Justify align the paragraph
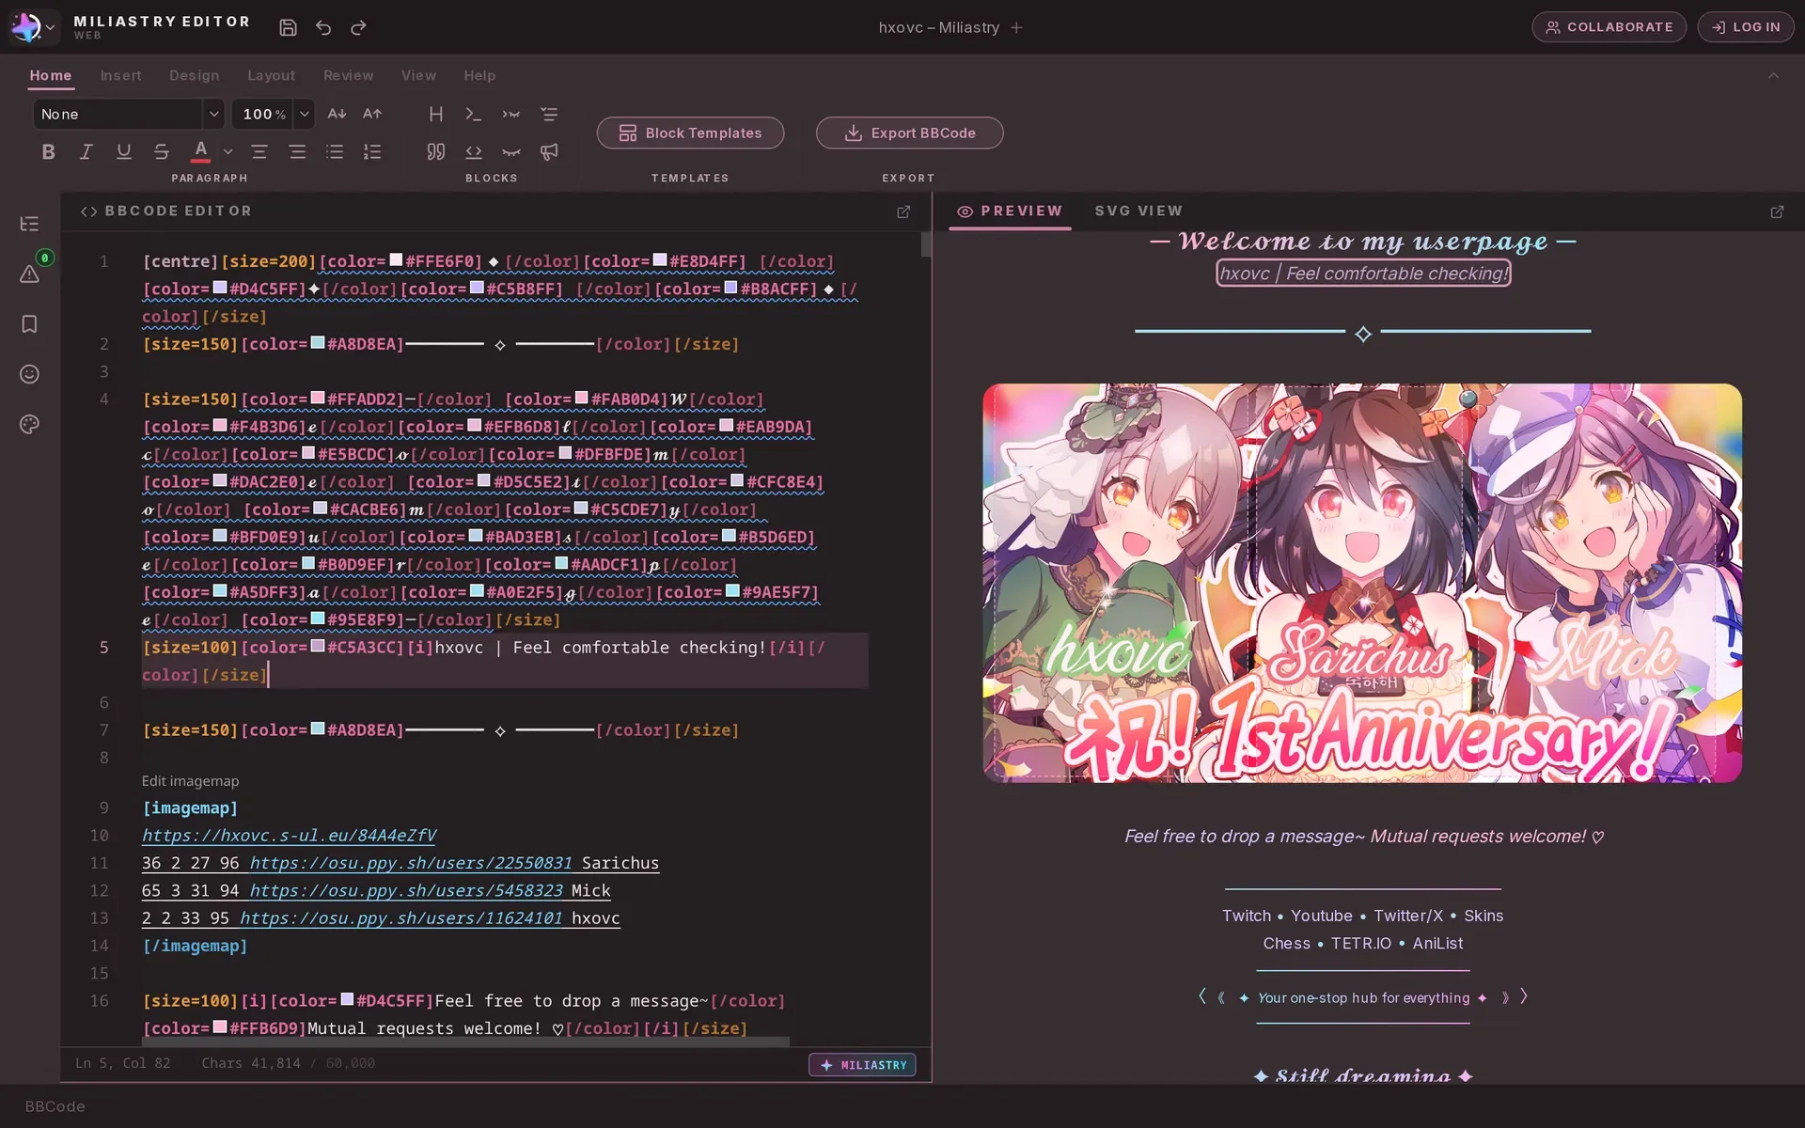The height and width of the screenshot is (1128, 1805). tap(297, 151)
